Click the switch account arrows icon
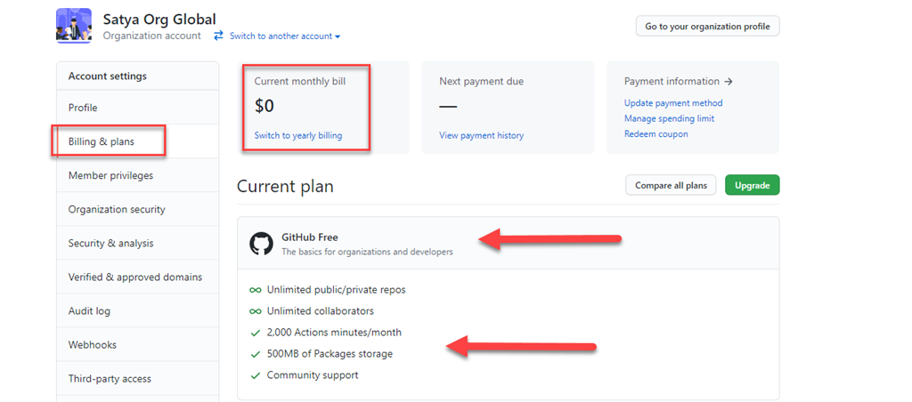This screenshot has height=402, width=912. [219, 36]
